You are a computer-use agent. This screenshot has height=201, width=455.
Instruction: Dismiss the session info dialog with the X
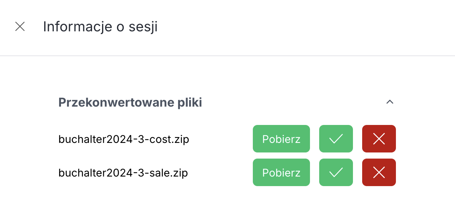pyautogui.click(x=20, y=26)
